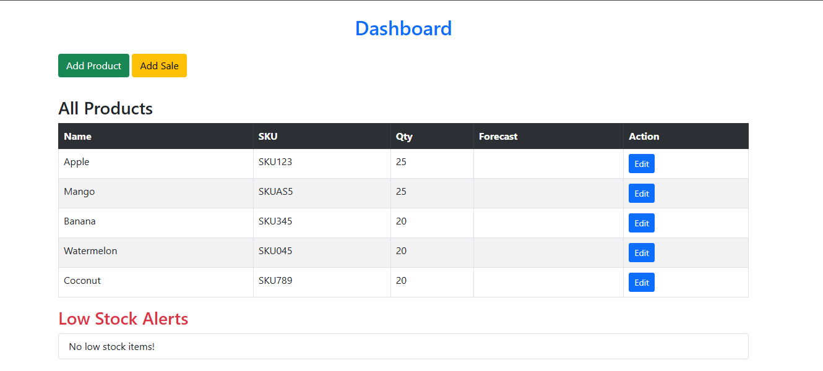Click the Forecast column header
The image size is (823, 371).
(548, 136)
